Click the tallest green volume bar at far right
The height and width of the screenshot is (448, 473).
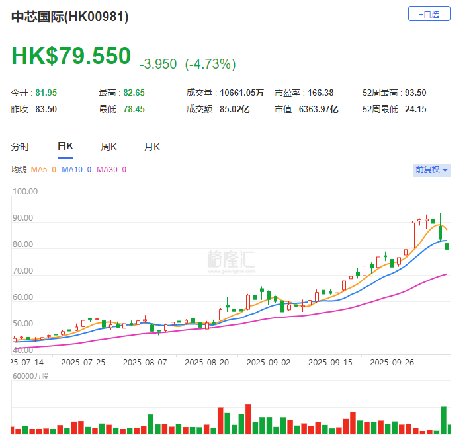(x=443, y=420)
